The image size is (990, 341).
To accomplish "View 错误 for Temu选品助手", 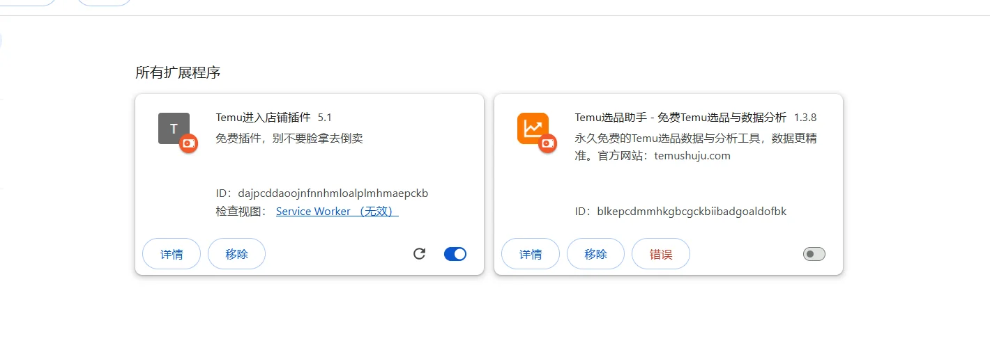I will click(661, 254).
